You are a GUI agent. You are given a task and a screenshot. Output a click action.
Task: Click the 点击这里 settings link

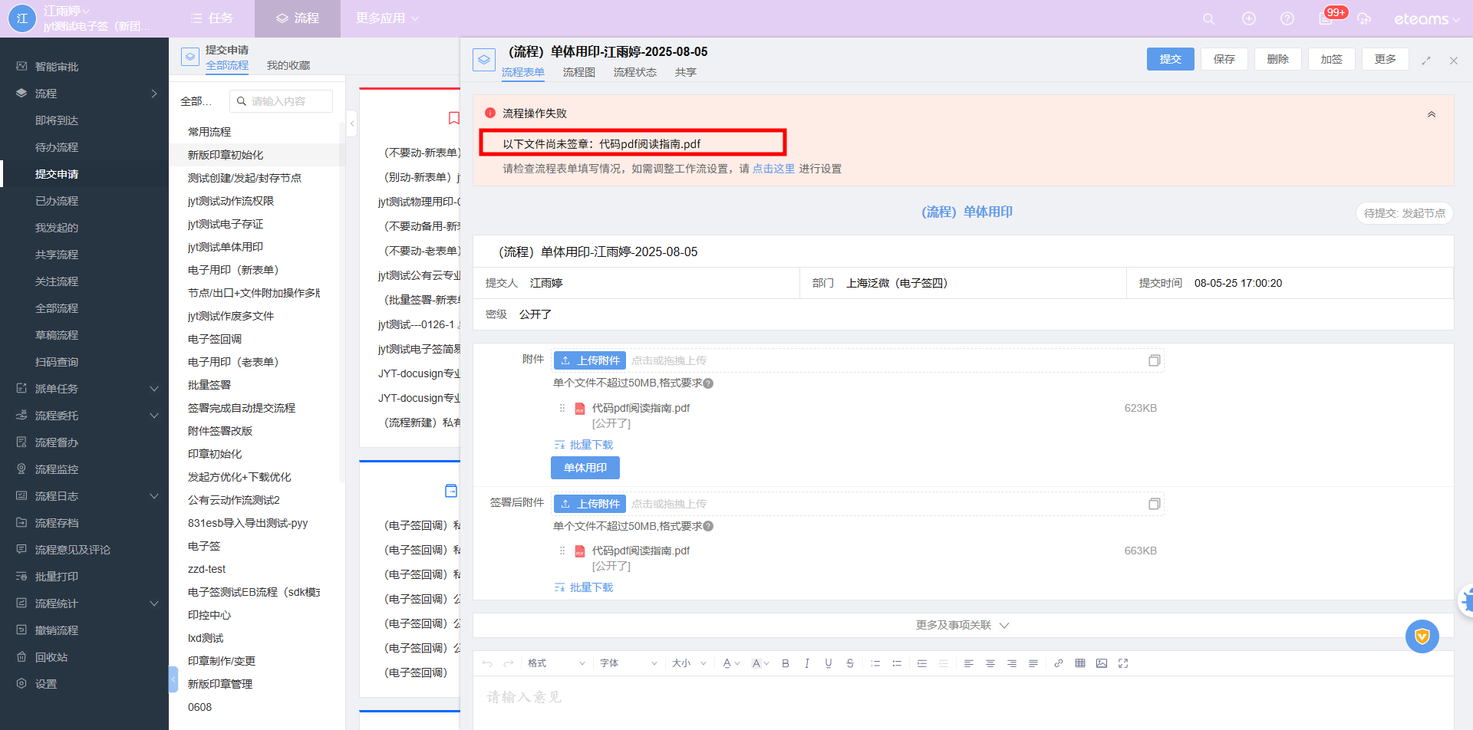[773, 169]
